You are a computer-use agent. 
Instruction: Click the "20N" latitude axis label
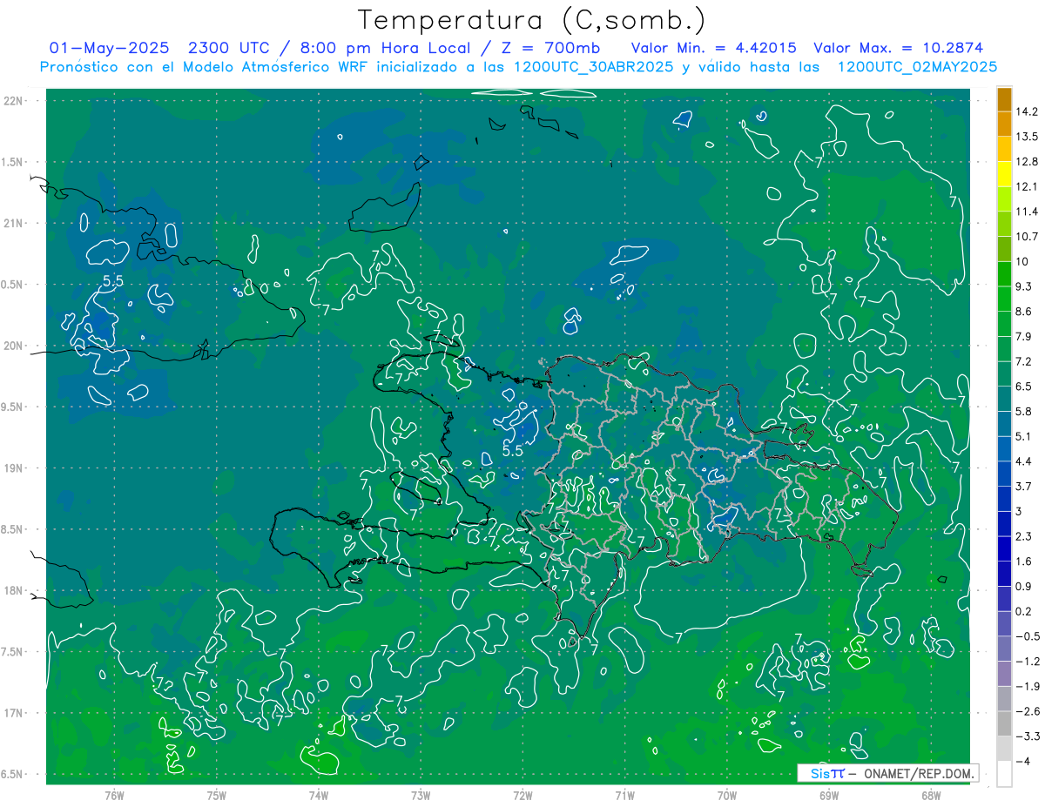(x=14, y=346)
